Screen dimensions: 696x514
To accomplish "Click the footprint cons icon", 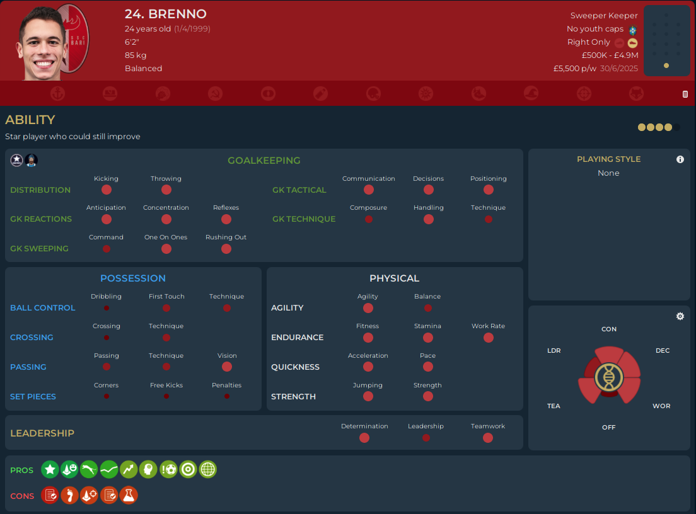I will (x=70, y=495).
